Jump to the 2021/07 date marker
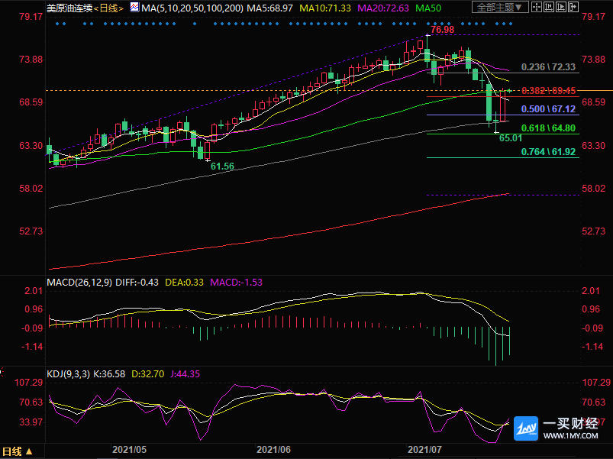This screenshot has height=459, width=613. click(x=424, y=450)
